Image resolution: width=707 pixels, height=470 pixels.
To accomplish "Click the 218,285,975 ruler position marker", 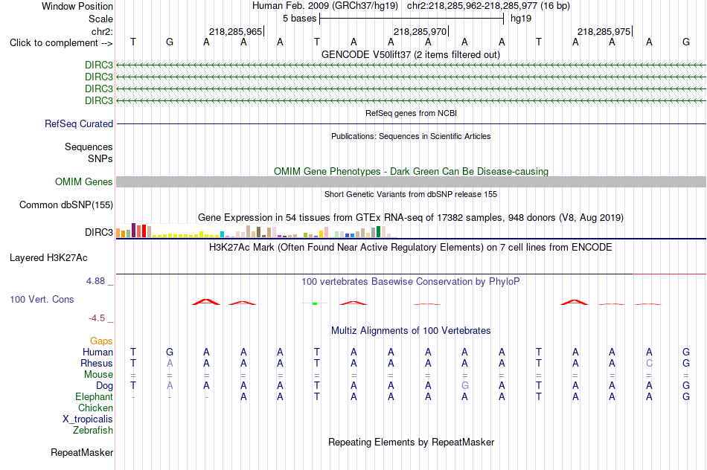I will 604,31.
